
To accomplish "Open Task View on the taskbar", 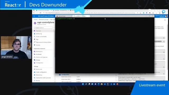I will 89,84.
